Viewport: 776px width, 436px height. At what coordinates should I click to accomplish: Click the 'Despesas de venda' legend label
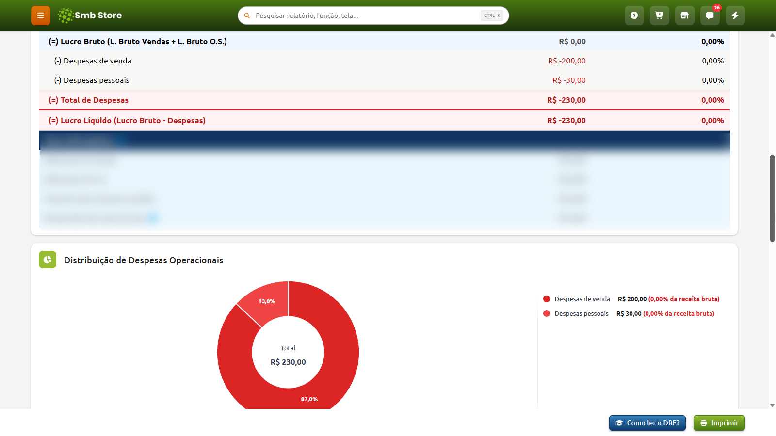pyautogui.click(x=582, y=299)
